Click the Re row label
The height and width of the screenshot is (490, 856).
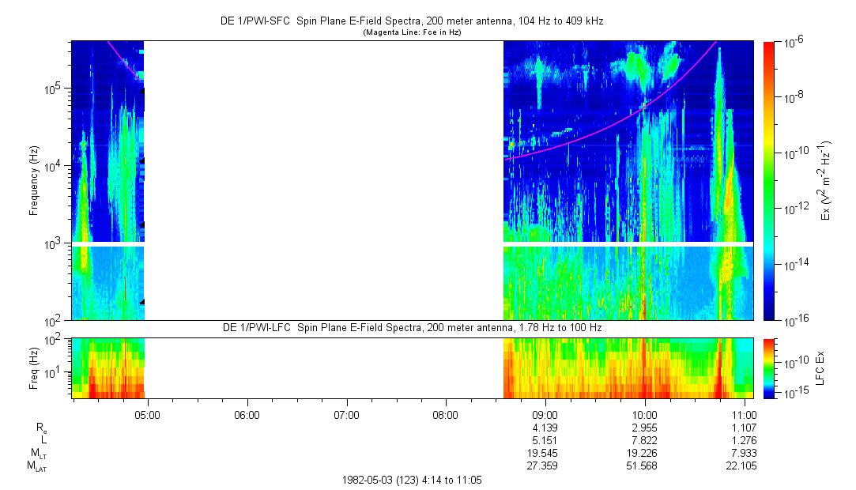click(41, 428)
